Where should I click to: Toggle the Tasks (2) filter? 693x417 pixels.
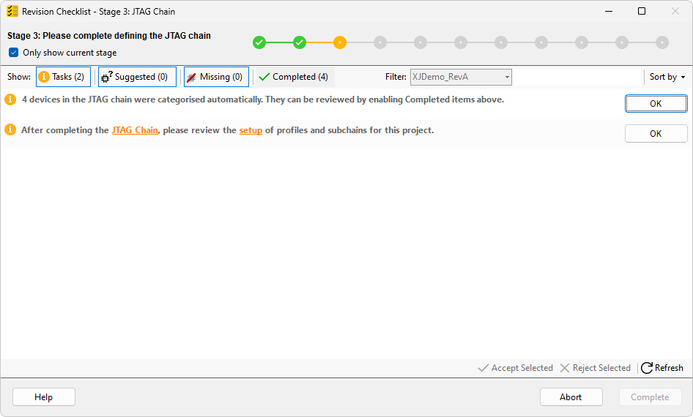(x=63, y=77)
